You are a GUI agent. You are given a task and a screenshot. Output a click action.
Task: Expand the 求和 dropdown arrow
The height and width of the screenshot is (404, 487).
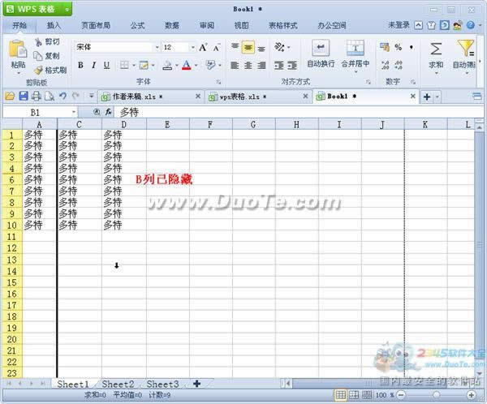(x=437, y=74)
